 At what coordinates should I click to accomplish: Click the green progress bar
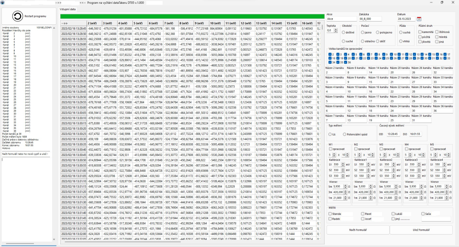coord(191,16)
